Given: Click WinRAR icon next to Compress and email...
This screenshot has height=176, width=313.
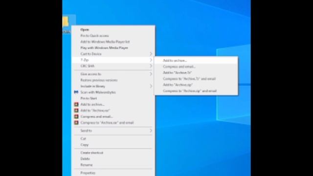Looking at the screenshot, I should pyautogui.click(x=76, y=116).
